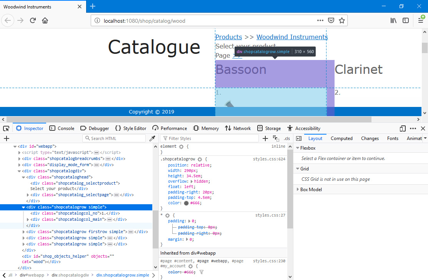Expand the overflow hidden shorthand value
The height and width of the screenshot is (280, 428).
[192, 182]
